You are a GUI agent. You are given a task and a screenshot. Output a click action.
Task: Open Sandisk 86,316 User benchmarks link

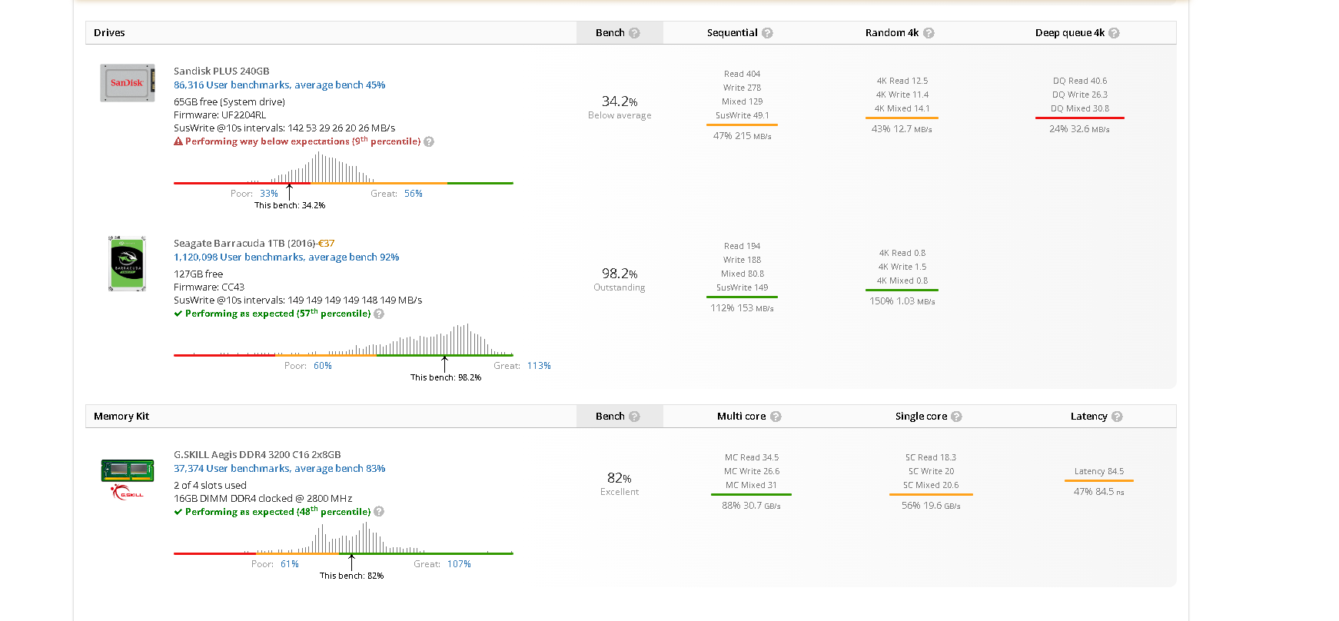(x=279, y=85)
